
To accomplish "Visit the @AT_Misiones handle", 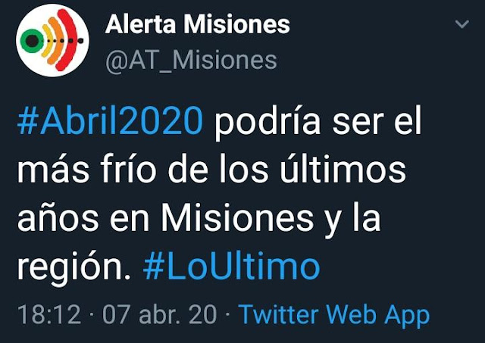I will [191, 61].
